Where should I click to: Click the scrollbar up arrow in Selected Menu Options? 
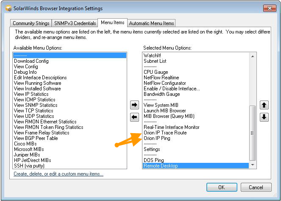(x=253, y=56)
